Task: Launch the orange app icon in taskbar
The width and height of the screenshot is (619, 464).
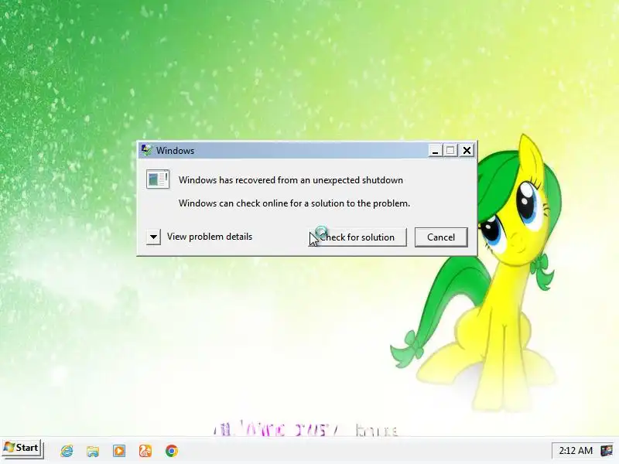Action: 145,451
